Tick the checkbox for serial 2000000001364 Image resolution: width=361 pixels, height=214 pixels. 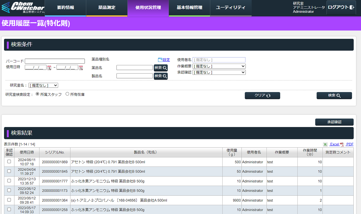(x=9, y=200)
